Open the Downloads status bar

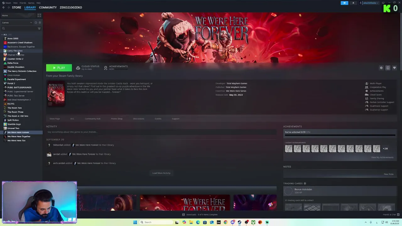pos(200,215)
